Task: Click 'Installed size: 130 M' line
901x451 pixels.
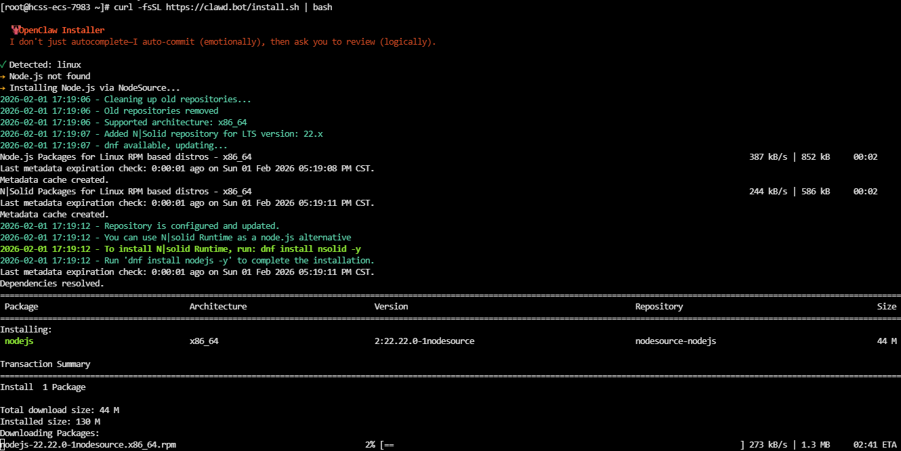Action: tap(50, 422)
